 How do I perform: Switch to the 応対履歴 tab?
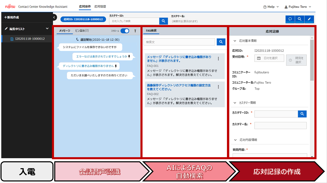point(100,7)
